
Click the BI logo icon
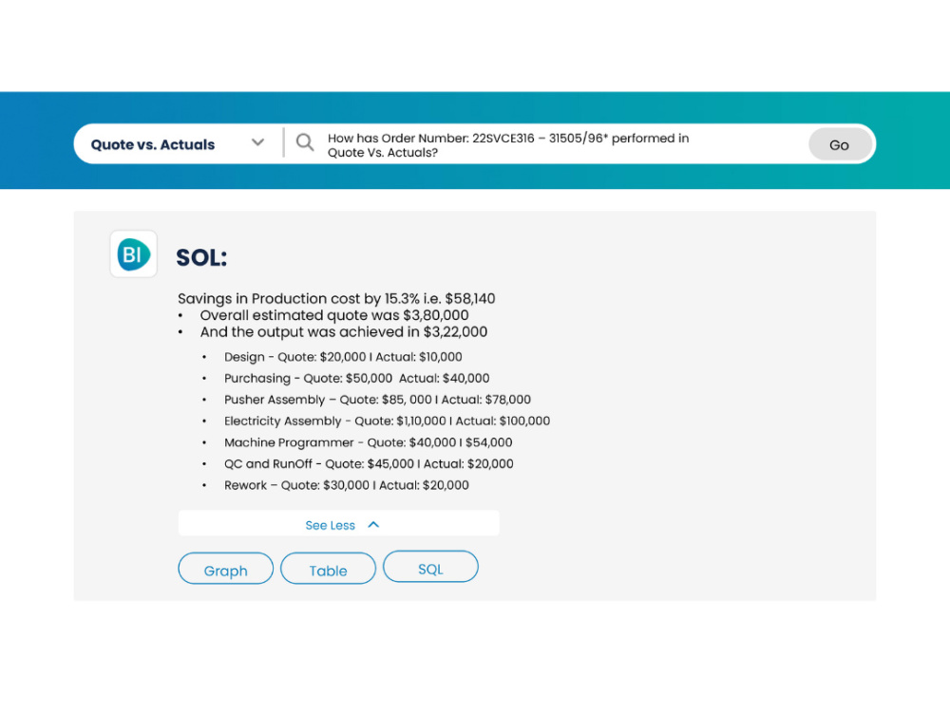point(133,253)
